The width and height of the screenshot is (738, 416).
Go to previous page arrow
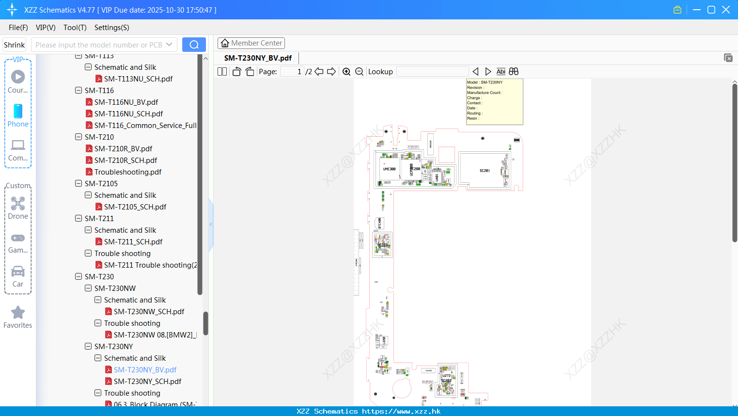click(319, 71)
